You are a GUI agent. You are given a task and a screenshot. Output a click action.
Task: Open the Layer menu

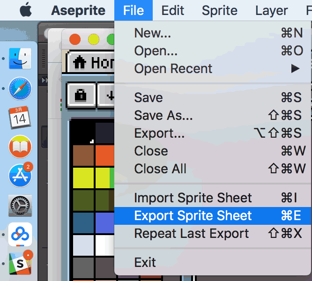click(x=272, y=10)
